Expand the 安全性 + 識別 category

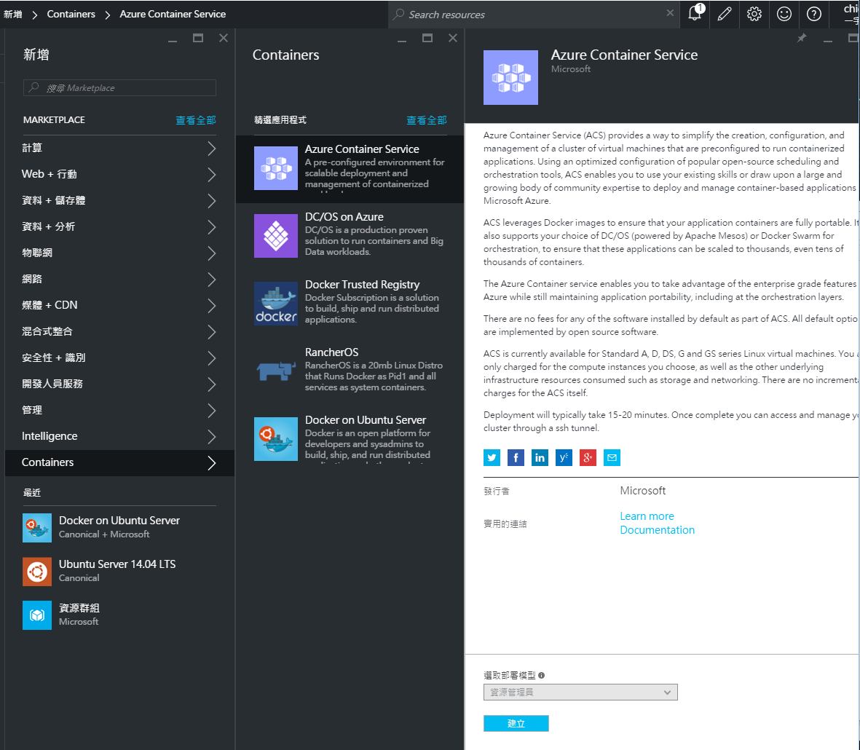tap(119, 358)
